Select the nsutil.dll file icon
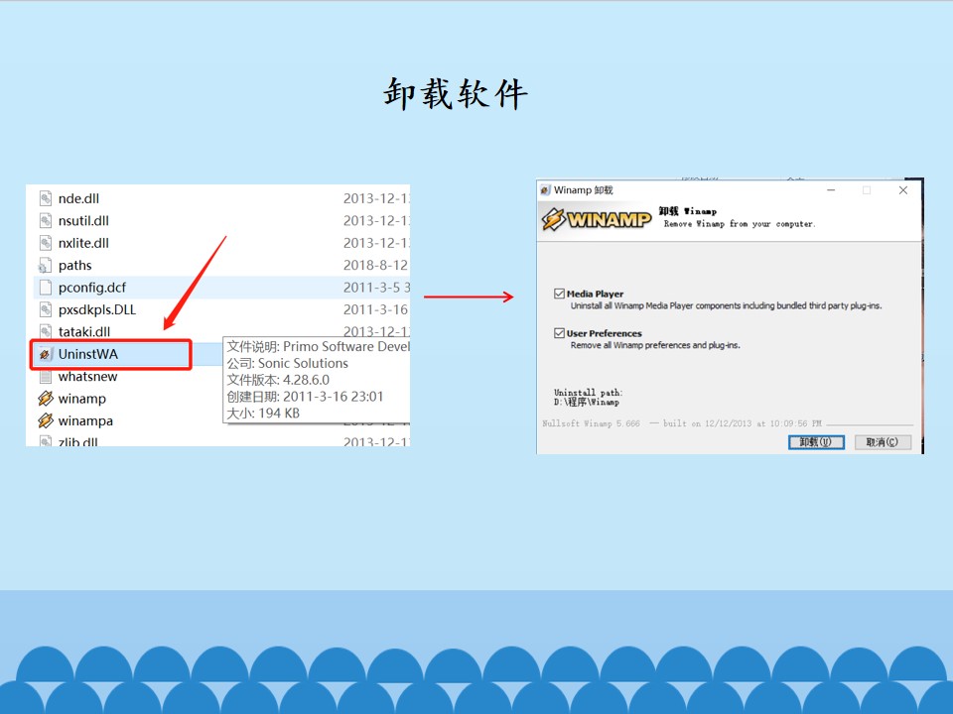Screen dimensions: 953x714 pyautogui.click(x=46, y=220)
